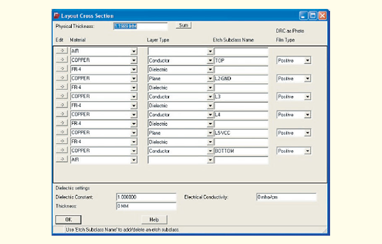Open the COPPER material dropdown for L3 layer
The height and width of the screenshot is (244, 382).
134,96
